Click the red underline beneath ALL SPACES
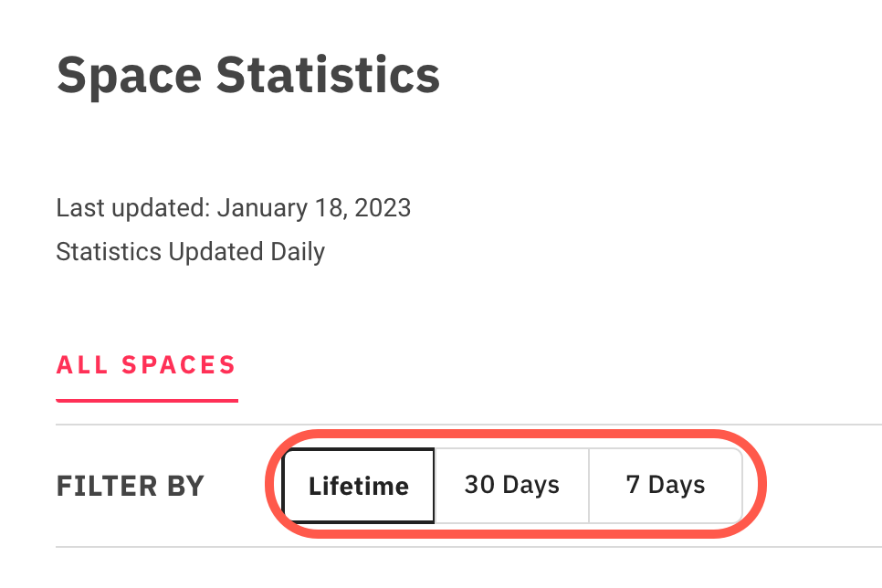882x588 pixels. tap(146, 399)
